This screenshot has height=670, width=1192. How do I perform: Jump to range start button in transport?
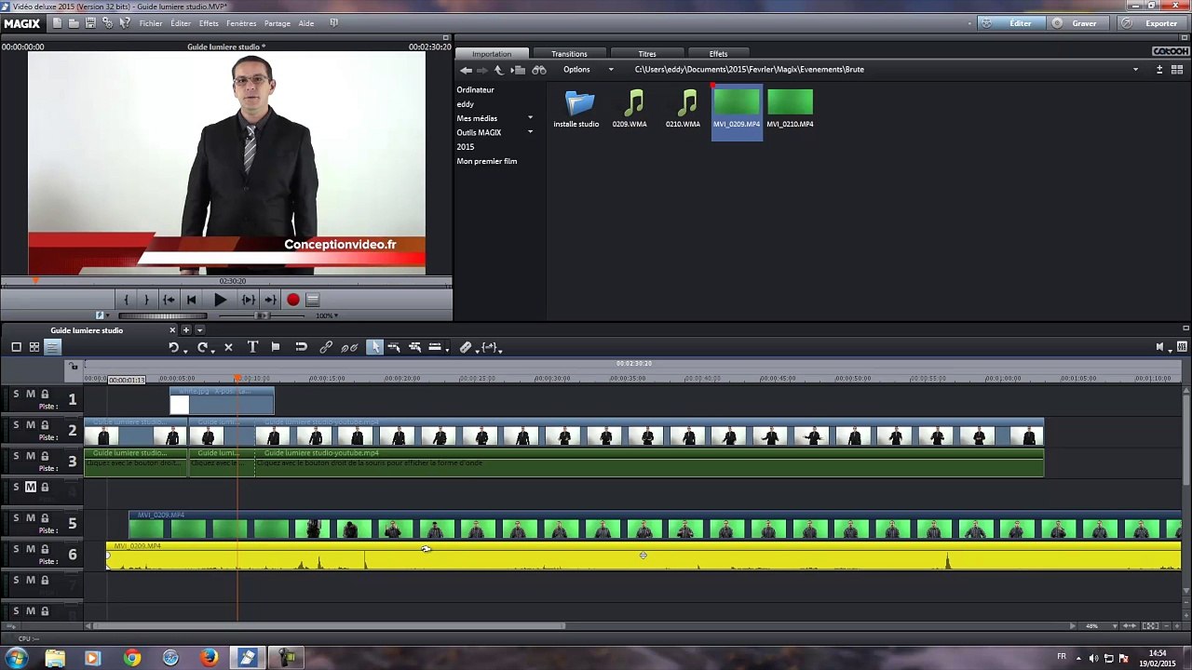coord(169,300)
